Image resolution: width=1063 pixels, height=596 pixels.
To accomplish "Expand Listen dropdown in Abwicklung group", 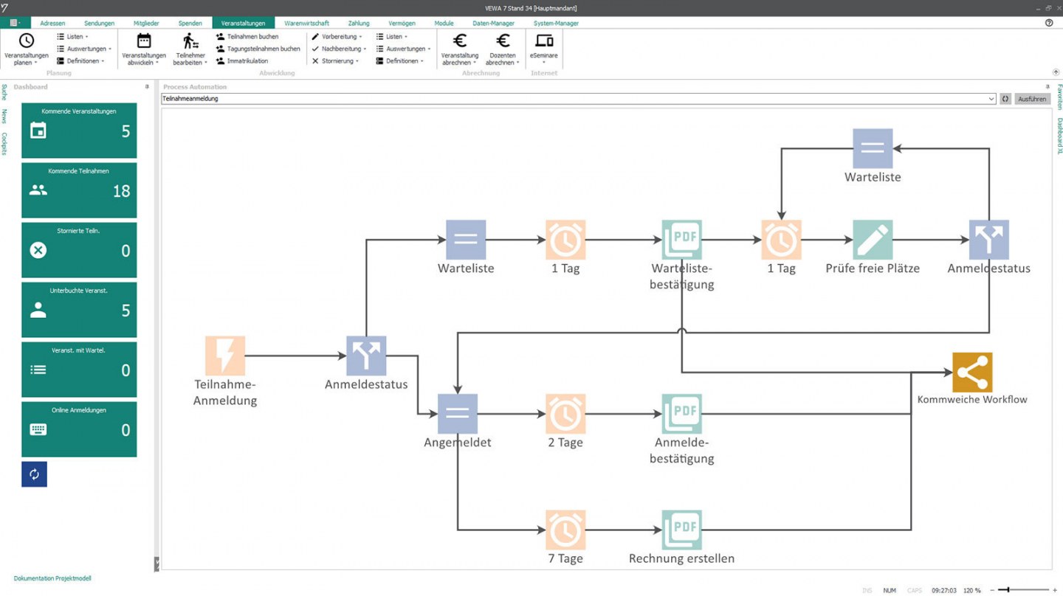I will (x=391, y=36).
